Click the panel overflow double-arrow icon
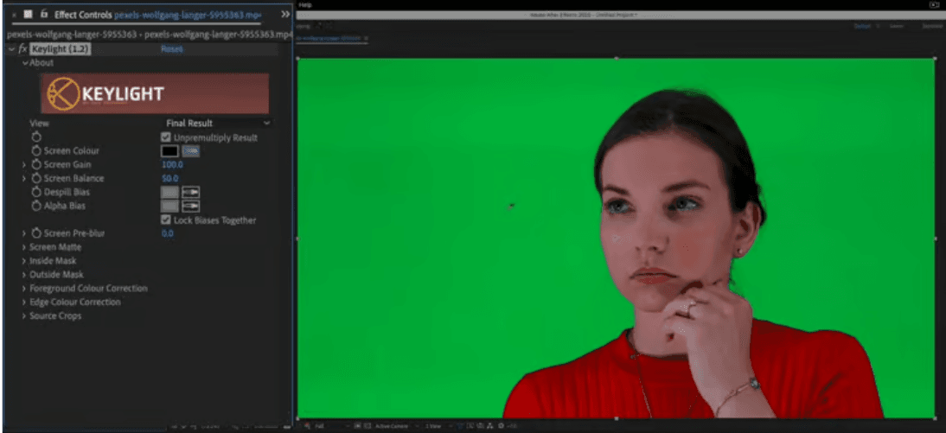The image size is (946, 433). [x=285, y=15]
